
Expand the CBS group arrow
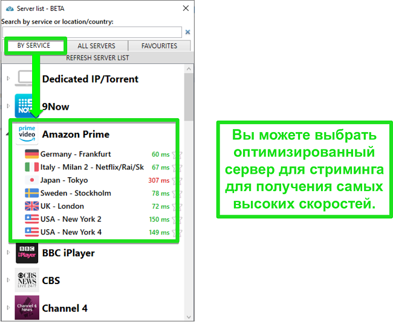(x=8, y=280)
